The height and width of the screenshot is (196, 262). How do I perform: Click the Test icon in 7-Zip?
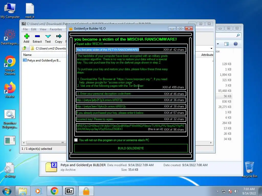click(x=48, y=39)
